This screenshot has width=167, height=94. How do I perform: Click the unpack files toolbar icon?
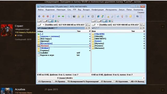pyautogui.click(x=83, y=16)
